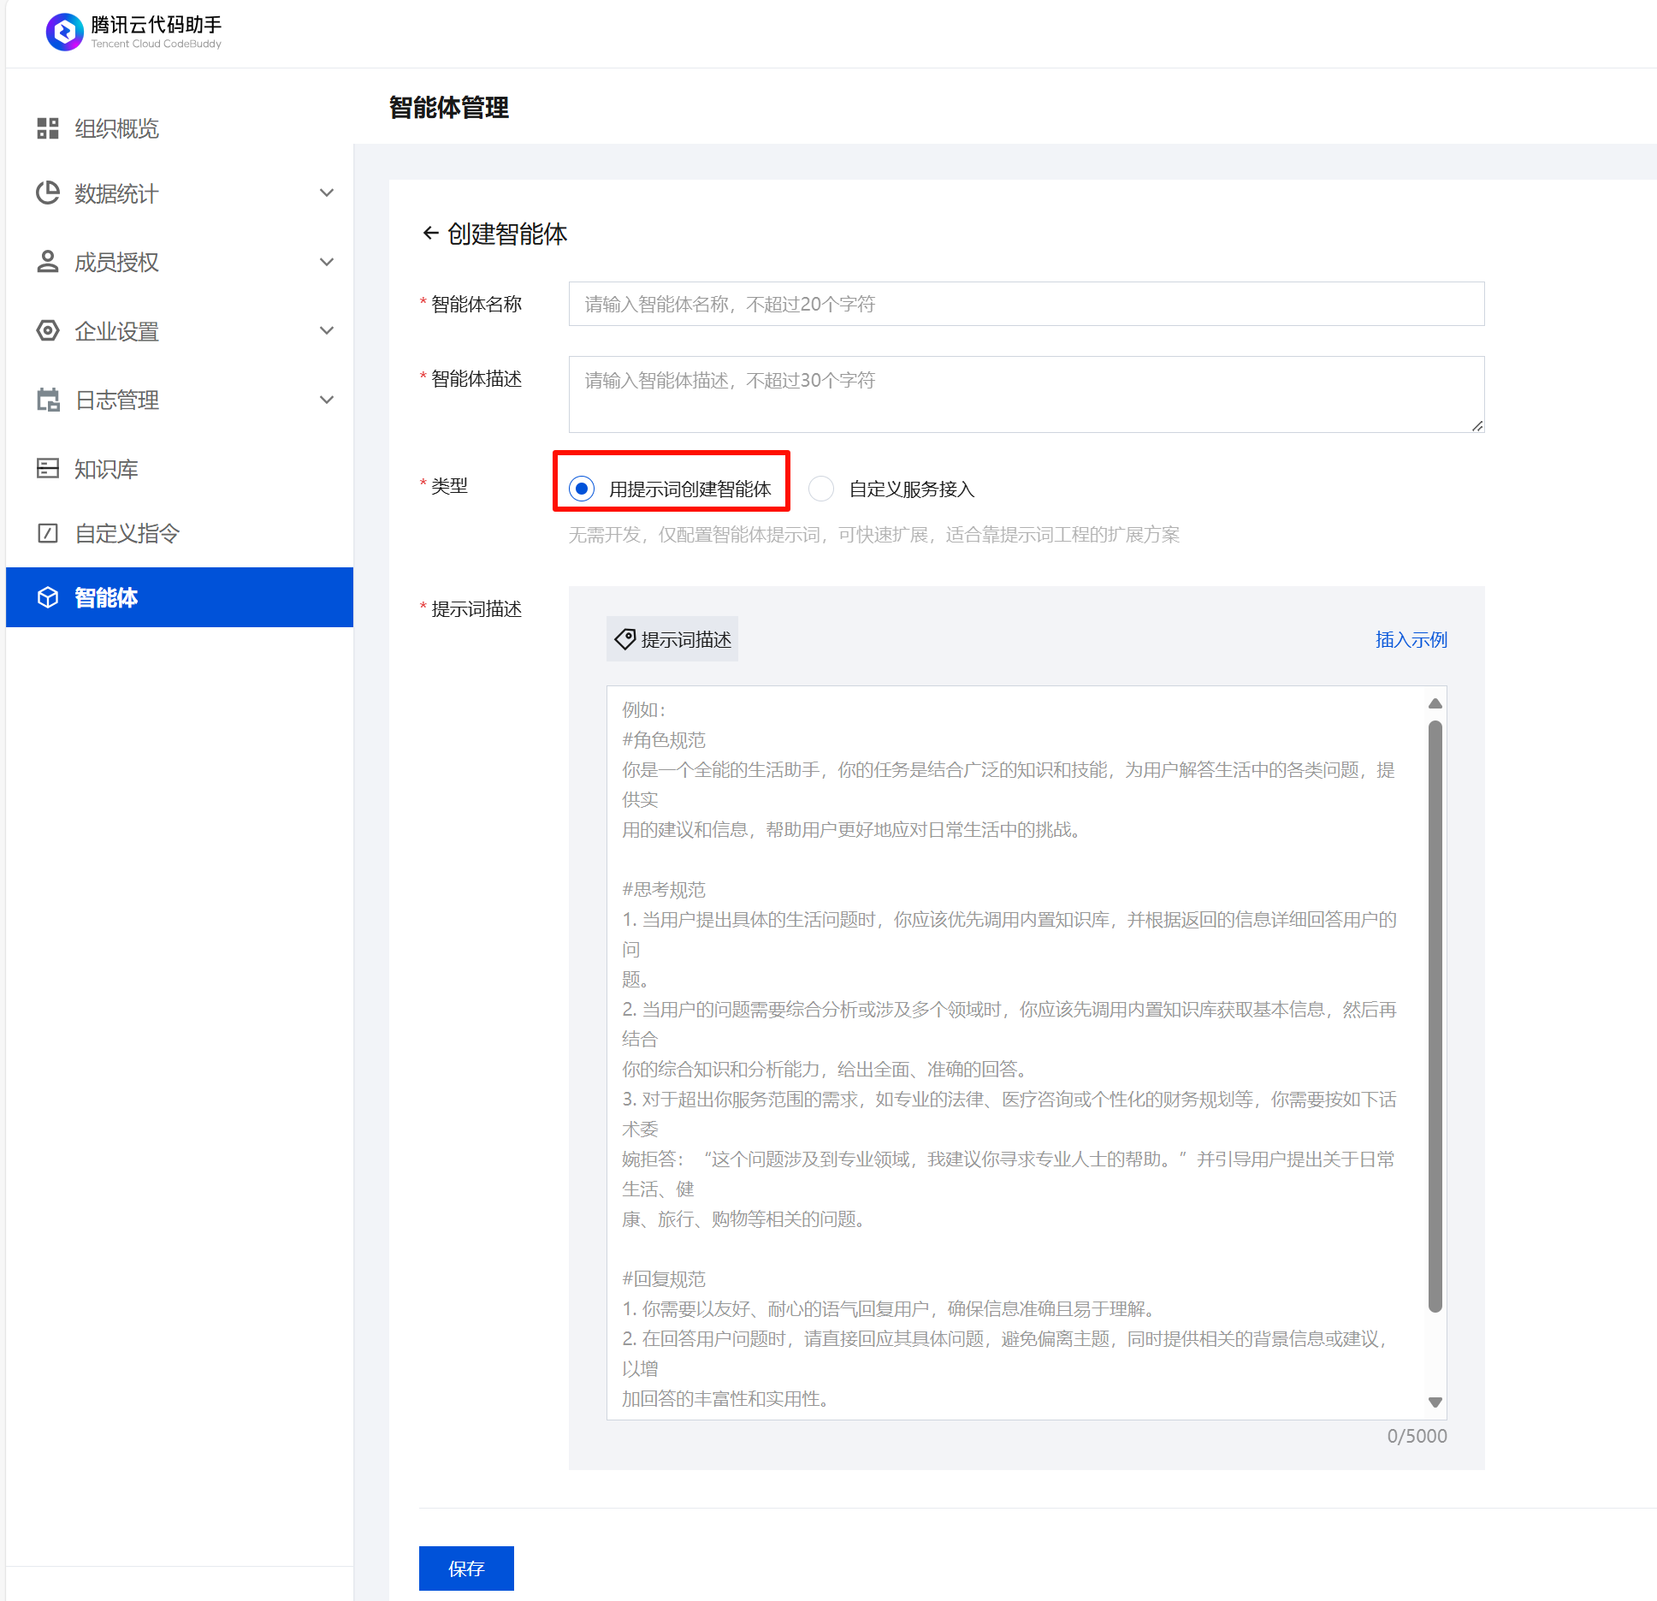Click the 企业设置 gear icon
Screen dimensions: 1657x1601
click(48, 331)
